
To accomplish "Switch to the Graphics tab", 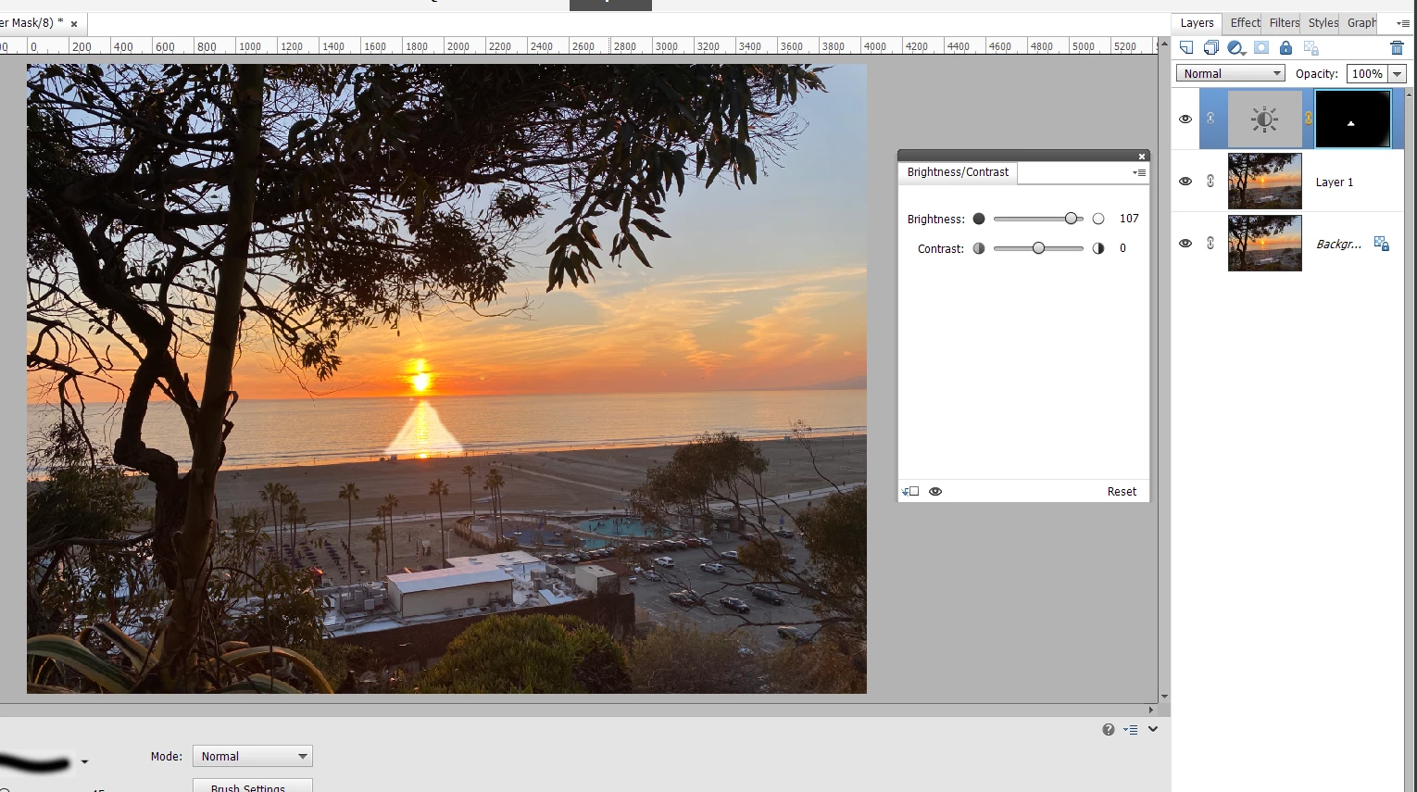I will click(x=1361, y=23).
